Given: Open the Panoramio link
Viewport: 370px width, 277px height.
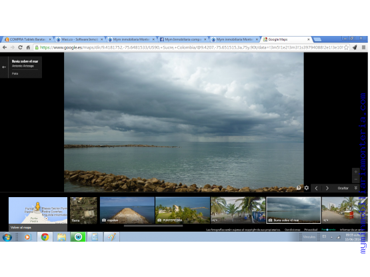Looking at the screenshot, I should click(x=329, y=230).
